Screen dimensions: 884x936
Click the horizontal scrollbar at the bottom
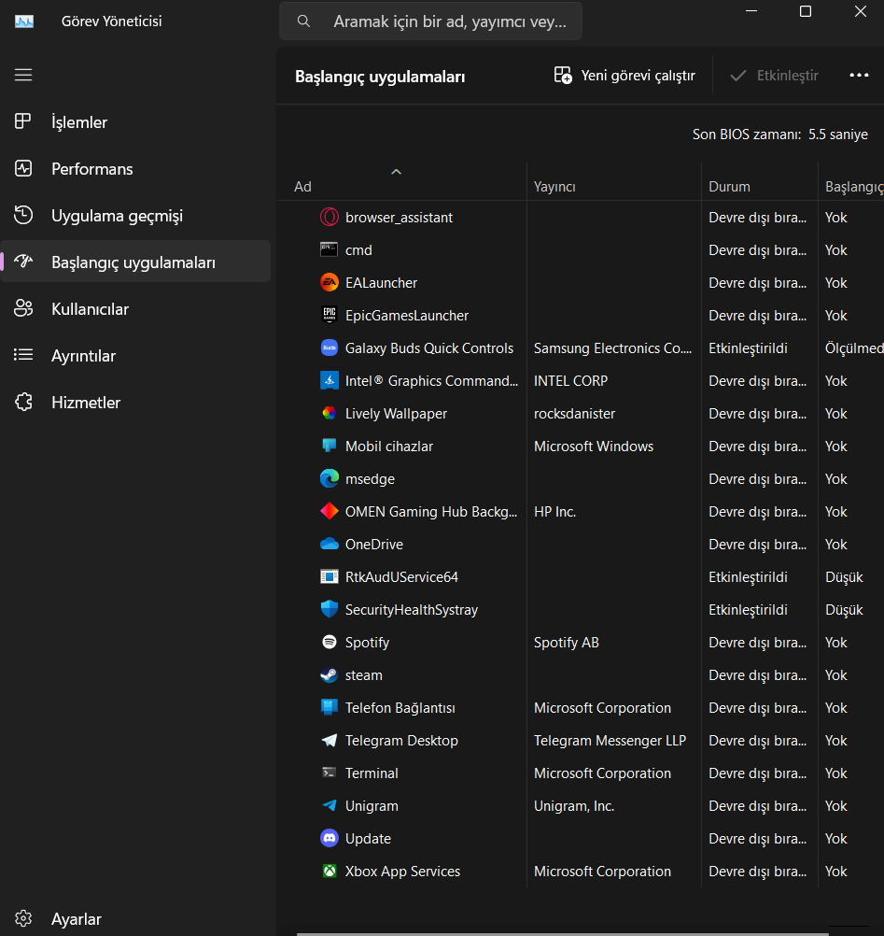tap(562, 933)
